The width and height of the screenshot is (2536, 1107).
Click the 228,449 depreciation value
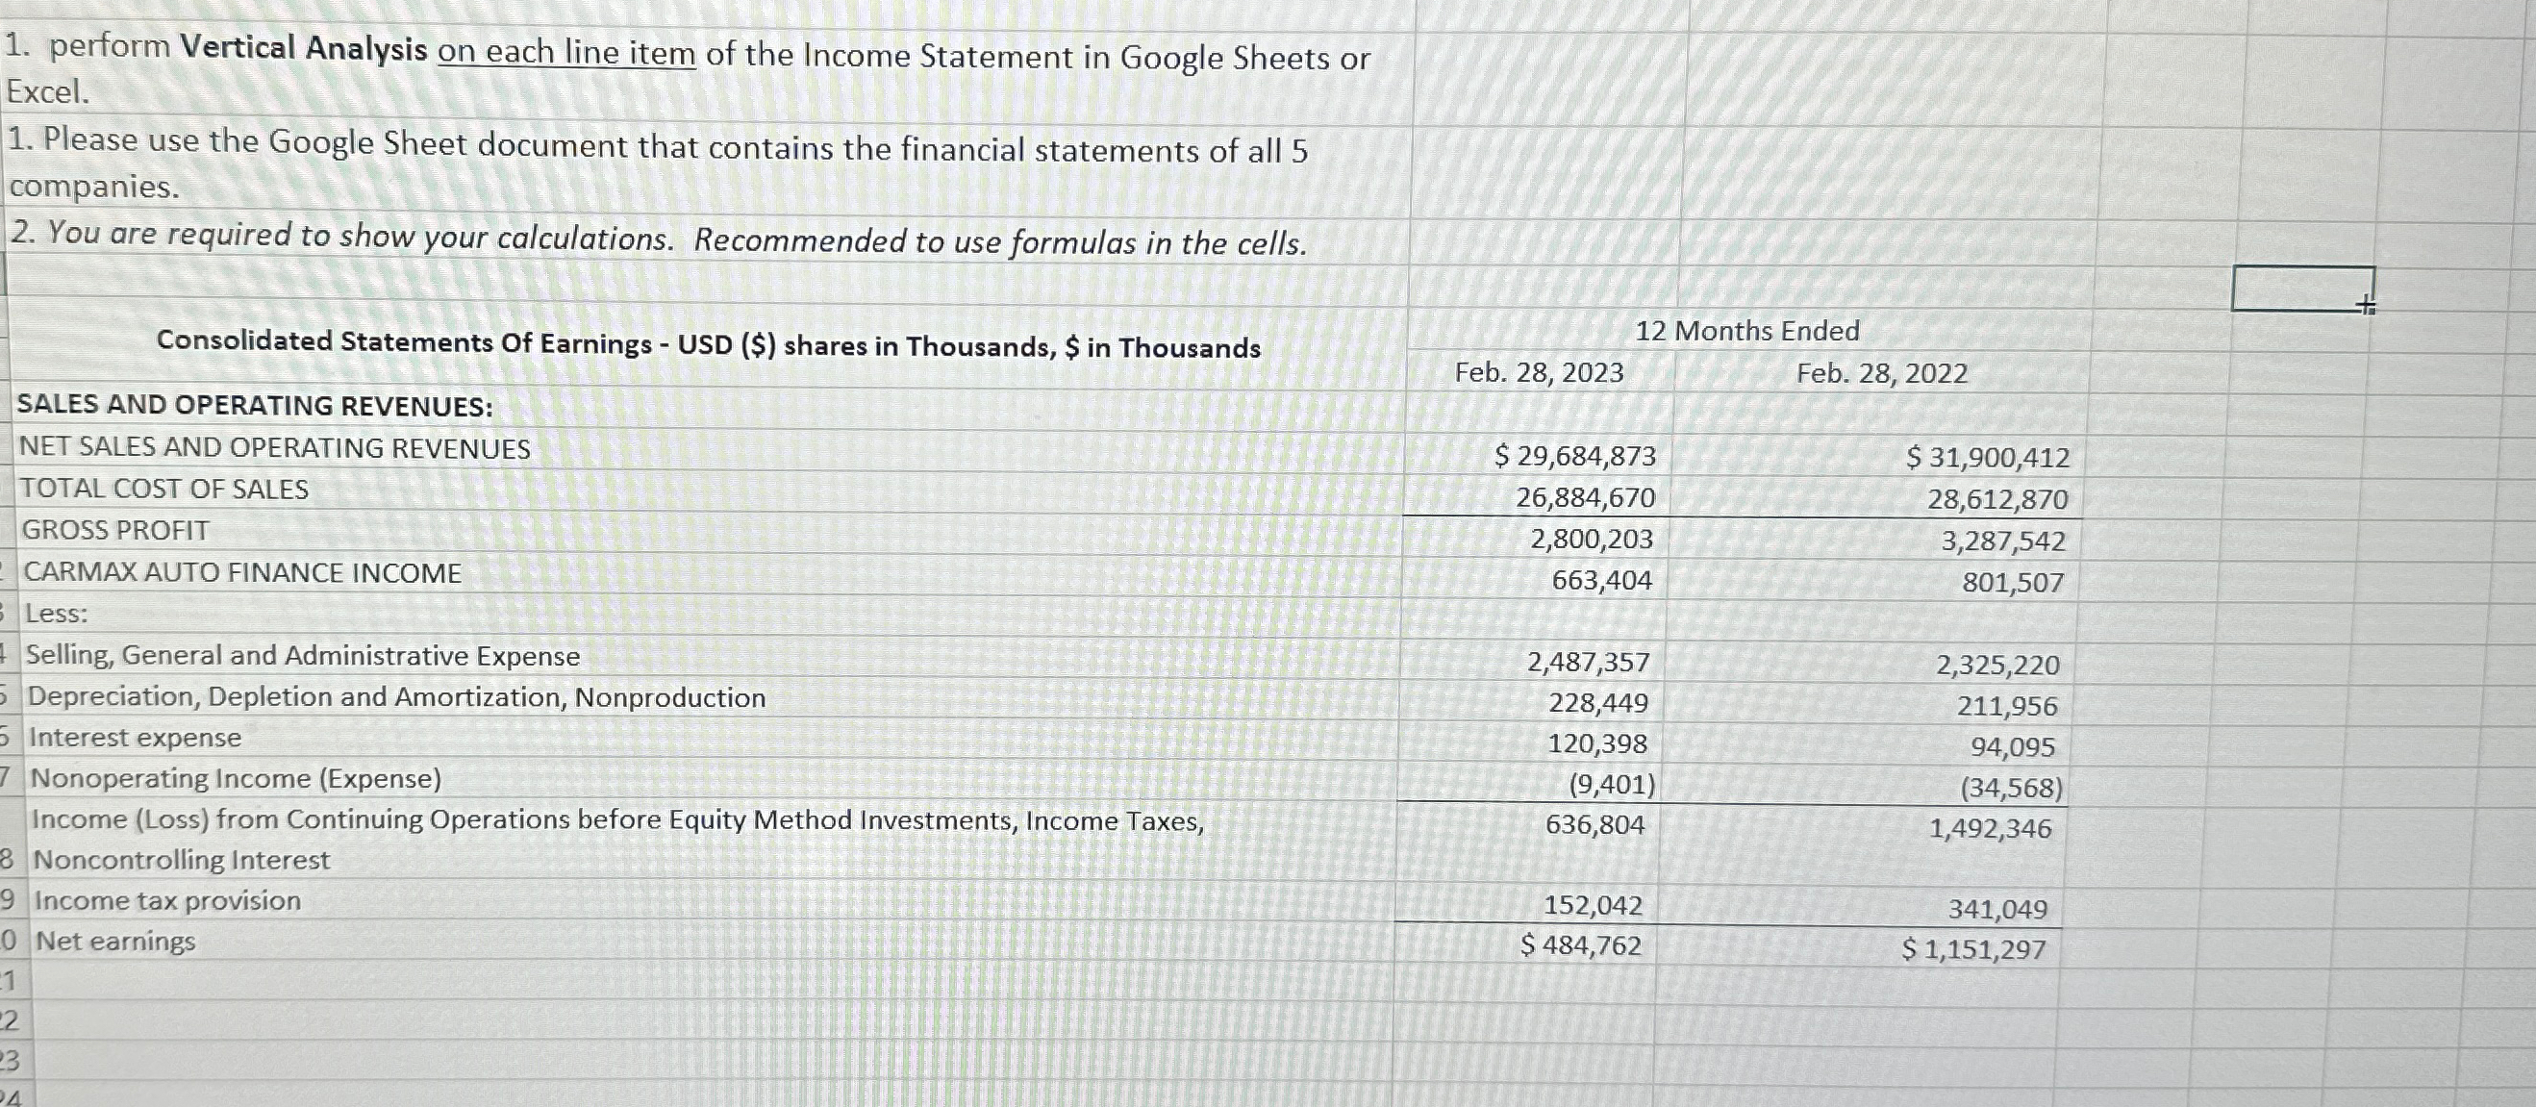coord(1597,703)
